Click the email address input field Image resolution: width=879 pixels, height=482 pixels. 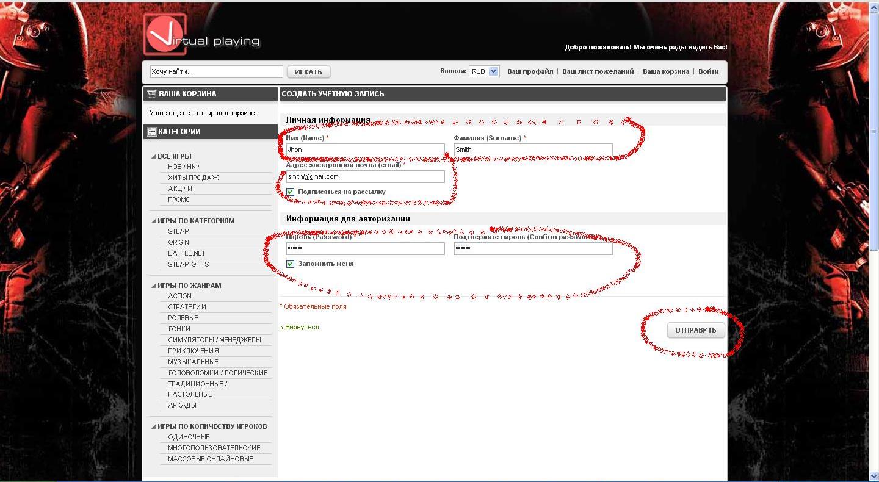(x=365, y=177)
